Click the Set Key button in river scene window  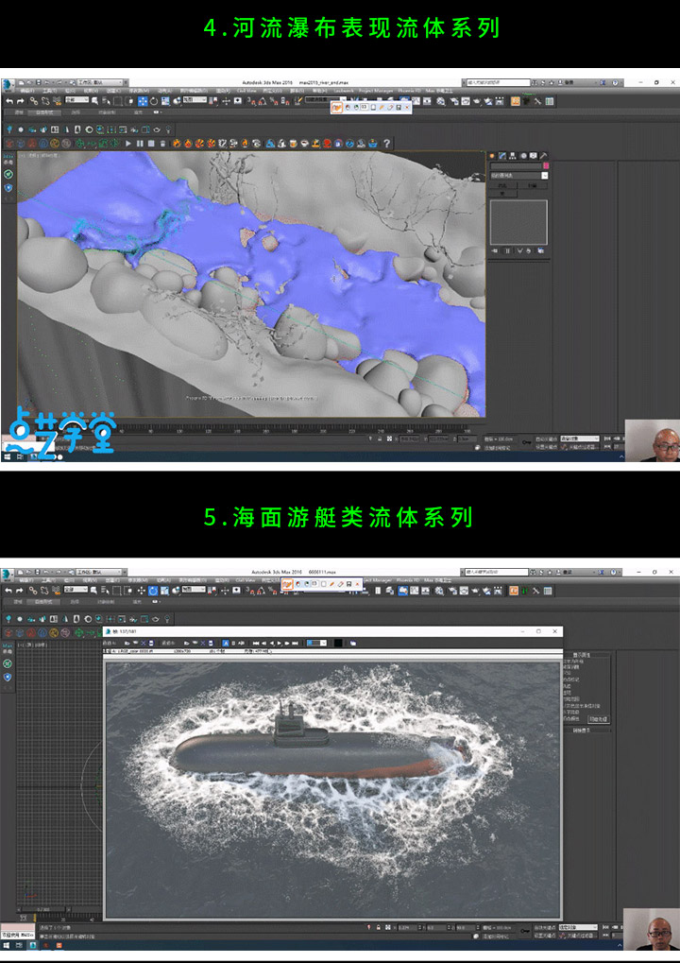point(543,447)
